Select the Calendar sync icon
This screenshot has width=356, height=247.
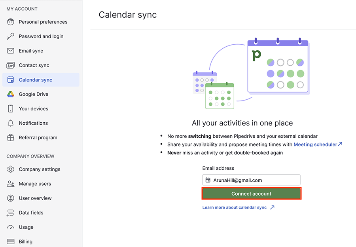[x=10, y=80]
